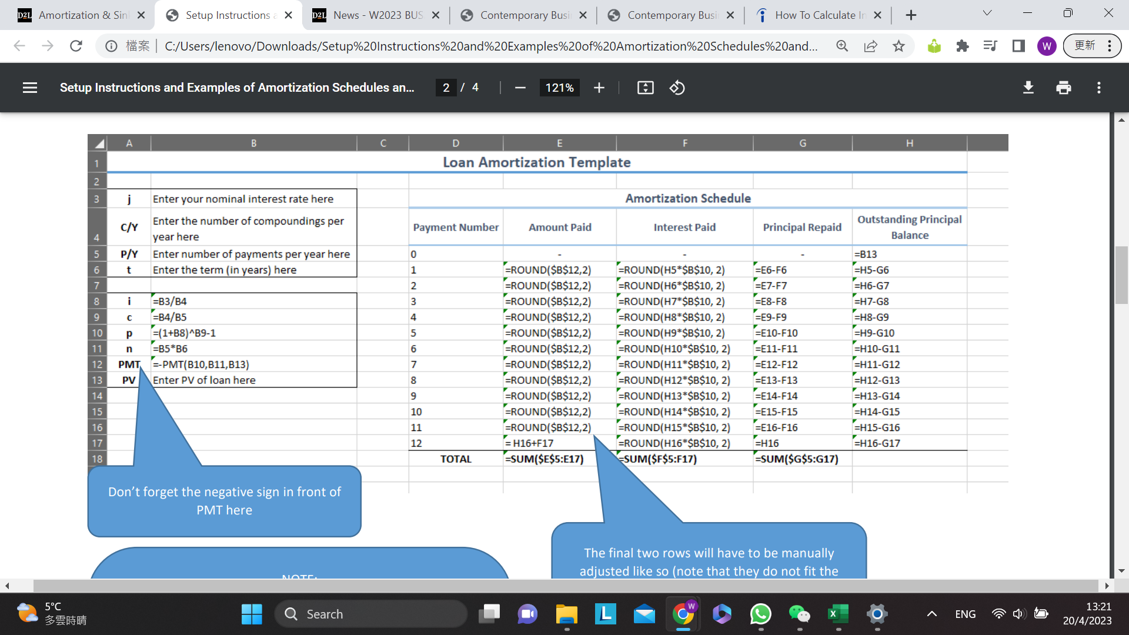Click the PDF zoom out minus button
Image resolution: width=1129 pixels, height=635 pixels.
[x=520, y=88]
